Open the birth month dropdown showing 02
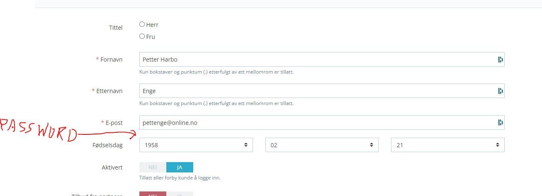The image size is (542, 196). pyautogui.click(x=321, y=145)
